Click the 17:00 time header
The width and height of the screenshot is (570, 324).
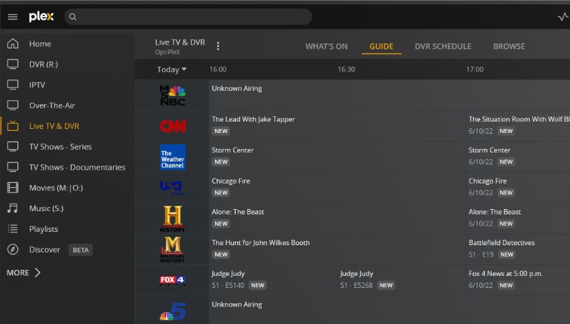(475, 69)
